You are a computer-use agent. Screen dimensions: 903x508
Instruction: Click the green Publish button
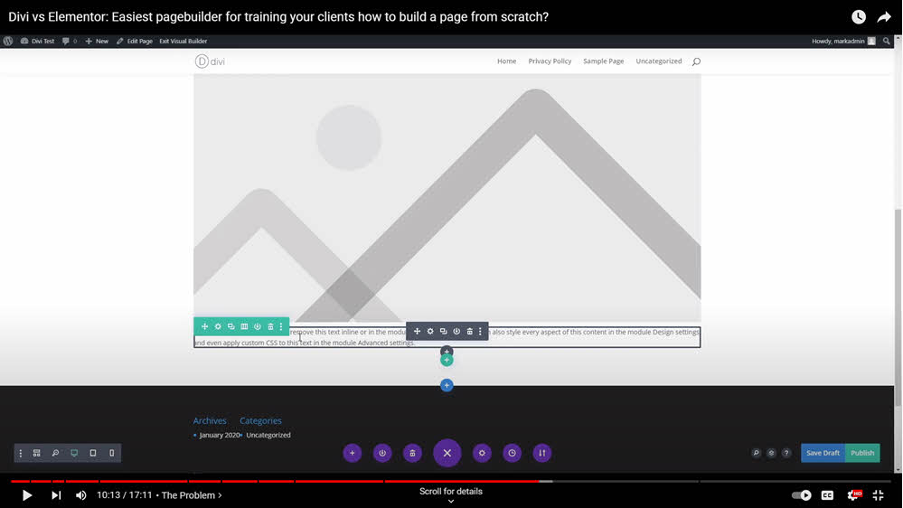(862, 453)
